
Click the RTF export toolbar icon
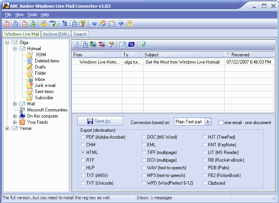pyautogui.click(x=24, y=23)
